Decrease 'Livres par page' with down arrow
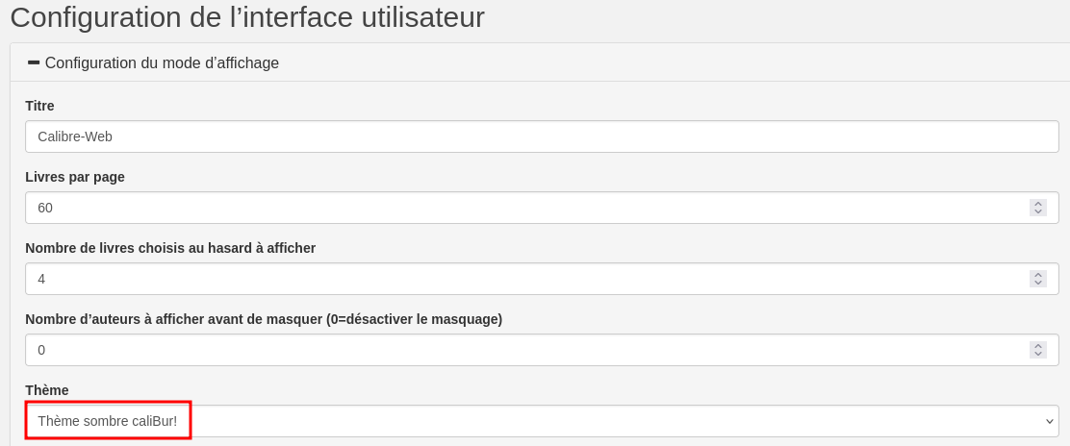Viewport: 1070px width, 446px height. point(1038,212)
